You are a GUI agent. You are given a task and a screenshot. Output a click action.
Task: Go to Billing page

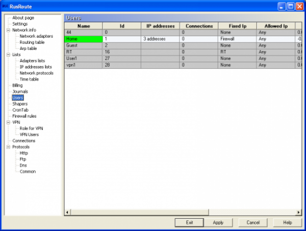point(17,85)
